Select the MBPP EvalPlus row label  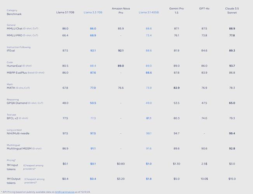coord(26,73)
